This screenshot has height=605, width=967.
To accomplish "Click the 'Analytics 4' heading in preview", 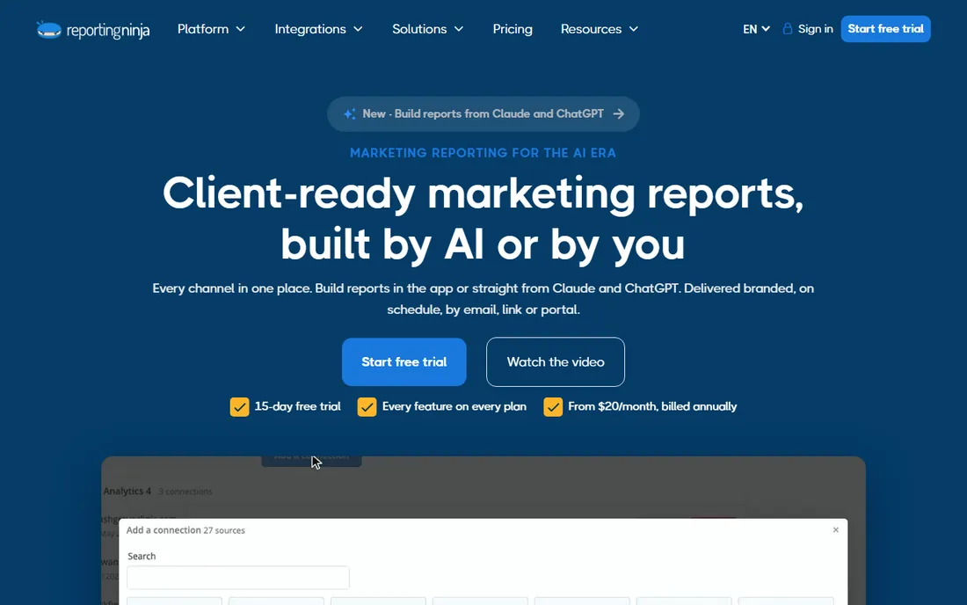I will 127,492.
